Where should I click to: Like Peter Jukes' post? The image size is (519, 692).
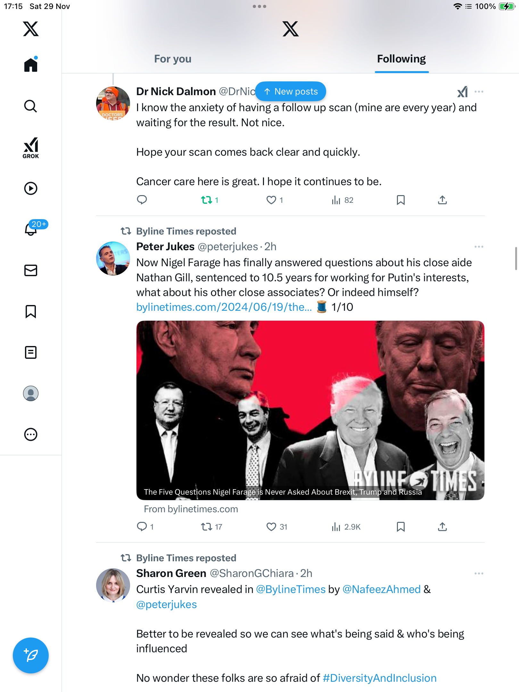[x=271, y=527]
